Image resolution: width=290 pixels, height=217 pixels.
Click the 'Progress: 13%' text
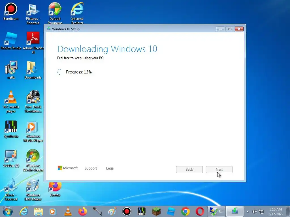pyautogui.click(x=79, y=72)
